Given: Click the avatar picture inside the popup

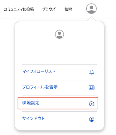Looking at the screenshot, I should tap(60, 34).
